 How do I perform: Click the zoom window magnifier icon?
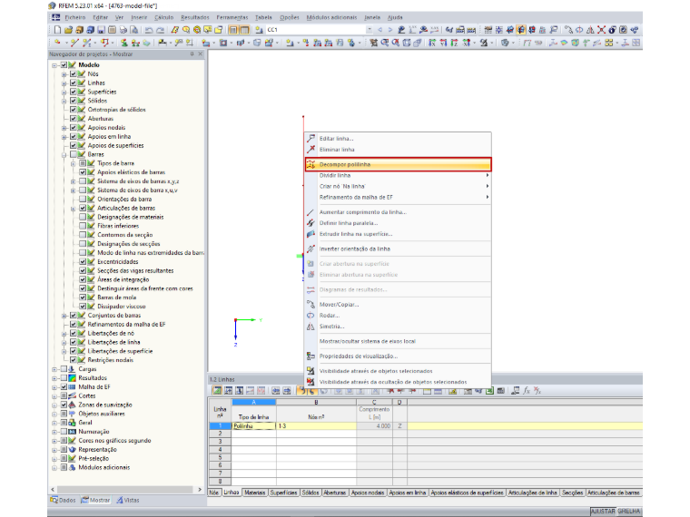(385, 43)
